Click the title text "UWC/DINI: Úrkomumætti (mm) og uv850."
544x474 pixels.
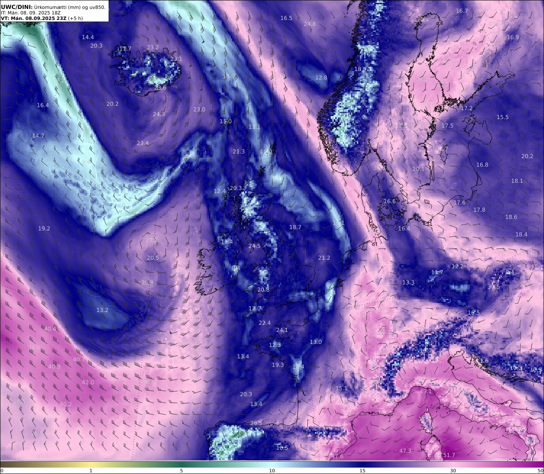coord(53,7)
